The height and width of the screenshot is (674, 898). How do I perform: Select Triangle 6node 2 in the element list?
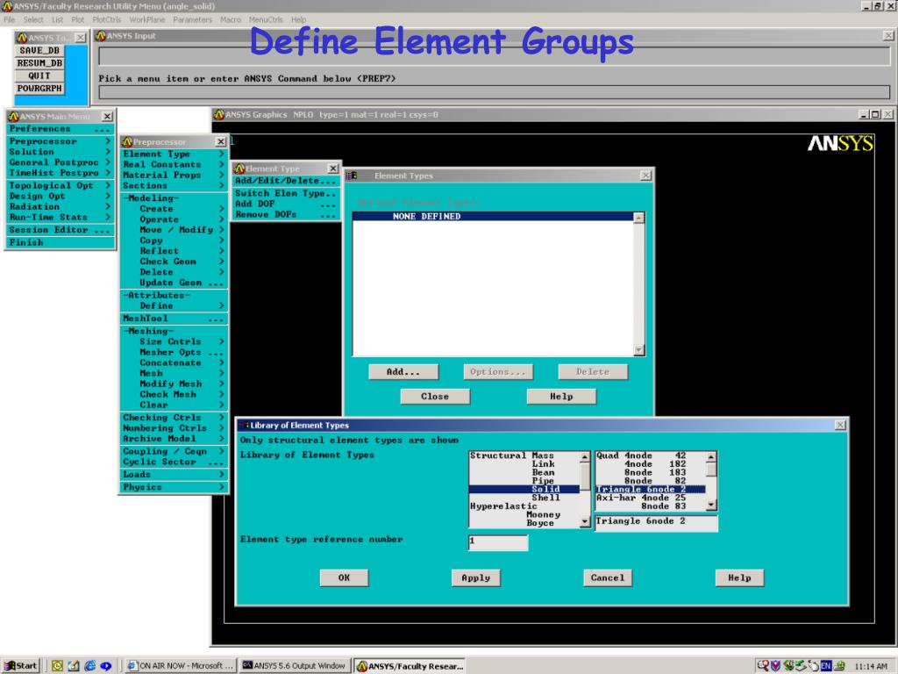tap(651, 490)
